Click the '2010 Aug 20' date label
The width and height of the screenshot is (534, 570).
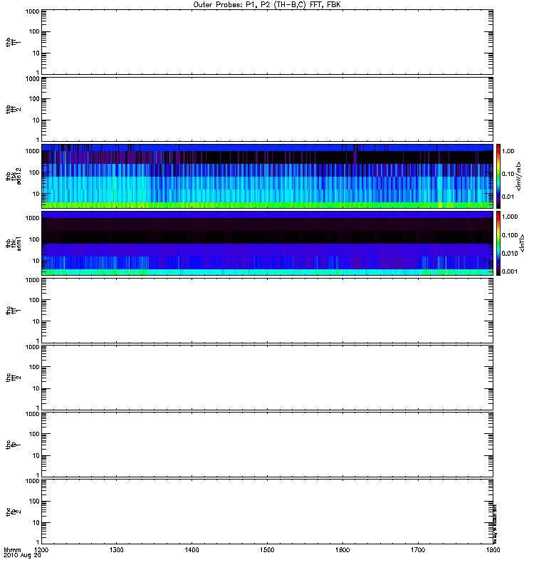(22, 556)
